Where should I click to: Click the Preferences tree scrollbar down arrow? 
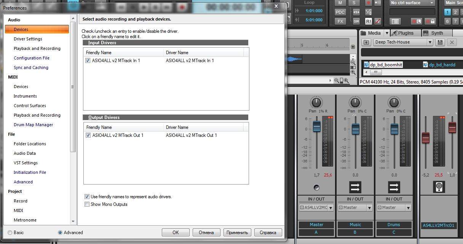pyautogui.click(x=73, y=221)
